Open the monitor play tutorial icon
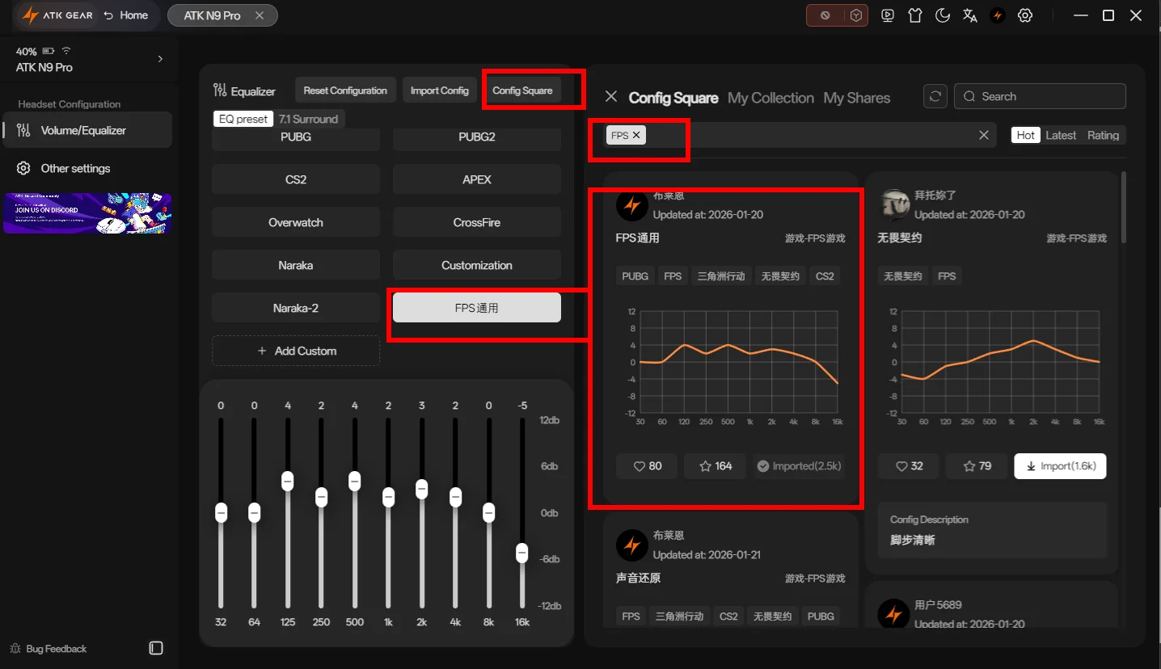The width and height of the screenshot is (1161, 669). click(888, 15)
